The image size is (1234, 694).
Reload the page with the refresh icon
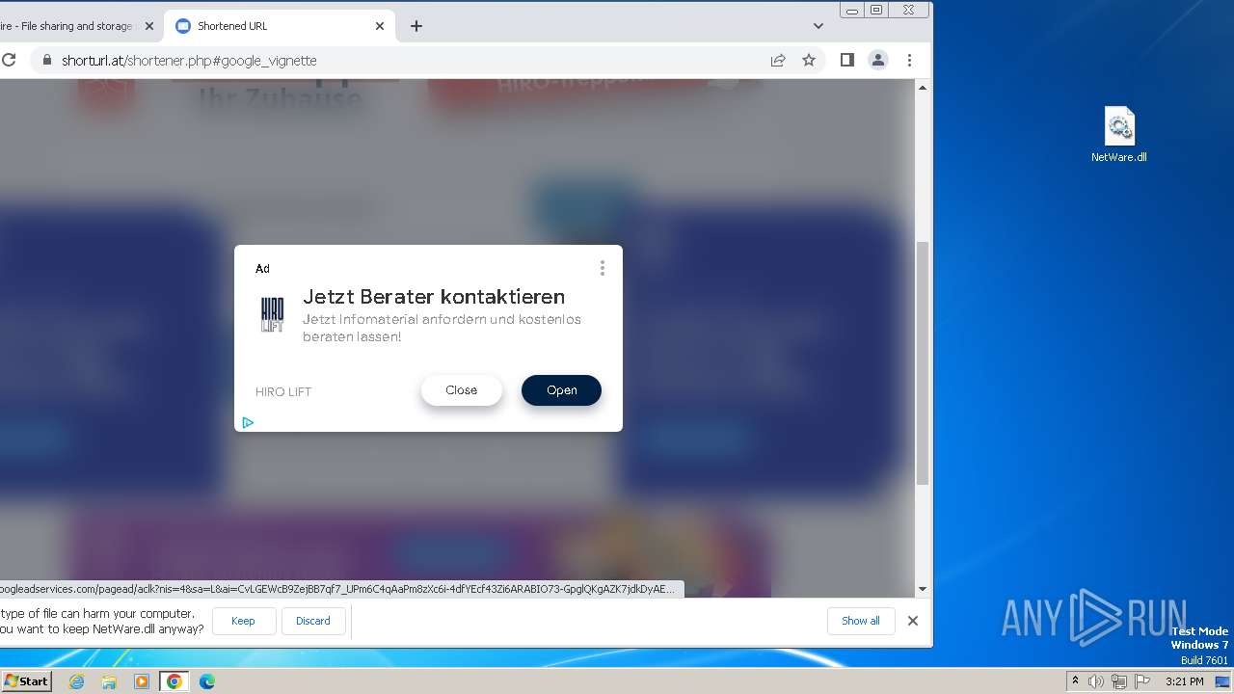(8, 60)
